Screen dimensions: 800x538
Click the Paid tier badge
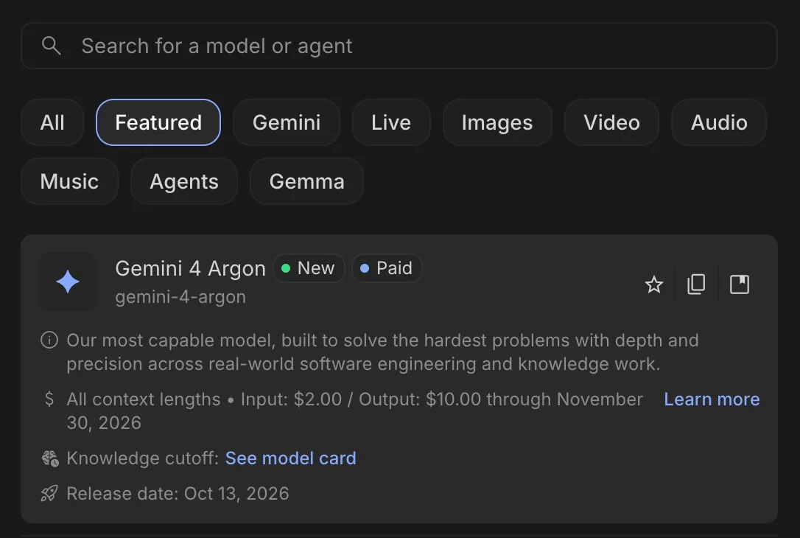387,268
